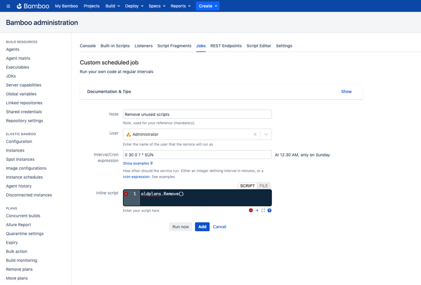Open Executables in the sidebar

(17, 67)
